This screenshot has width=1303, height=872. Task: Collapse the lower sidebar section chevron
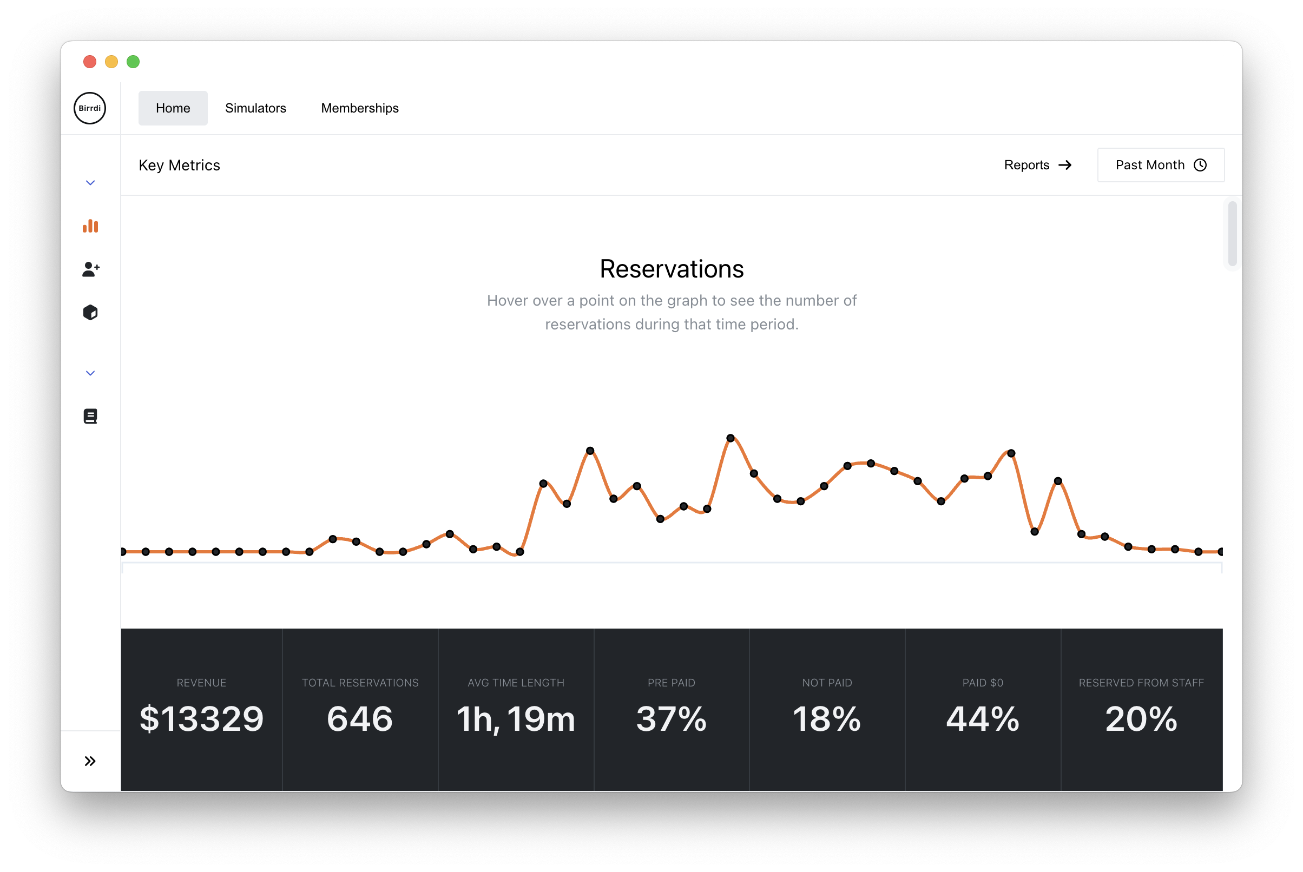90,373
